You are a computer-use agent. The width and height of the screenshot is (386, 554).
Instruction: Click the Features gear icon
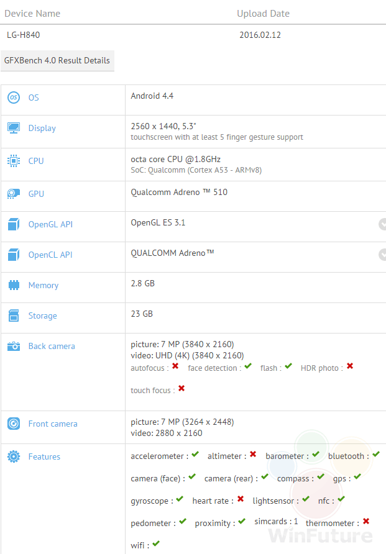point(14,456)
